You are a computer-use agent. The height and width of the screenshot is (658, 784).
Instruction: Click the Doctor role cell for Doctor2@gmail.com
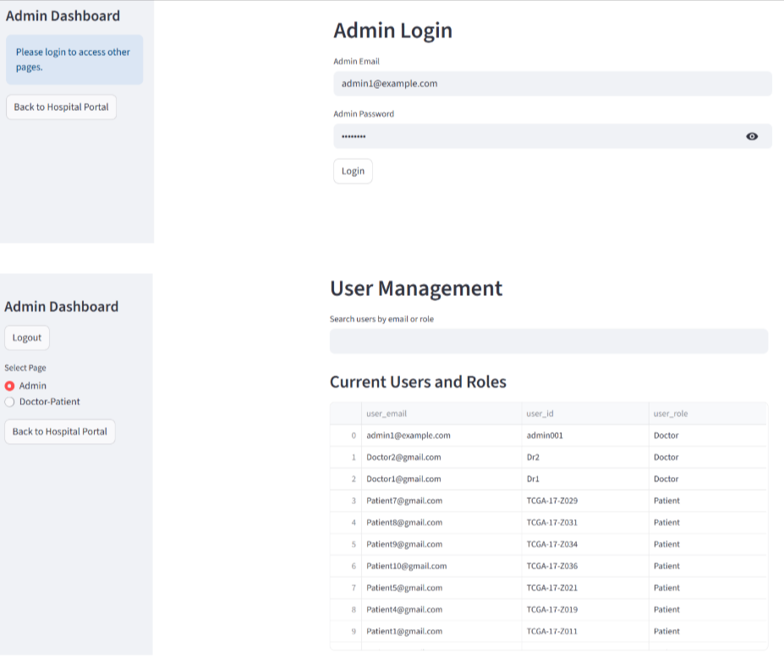pos(708,457)
